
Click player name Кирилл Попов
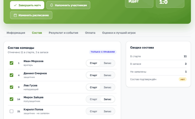[x=33, y=110]
